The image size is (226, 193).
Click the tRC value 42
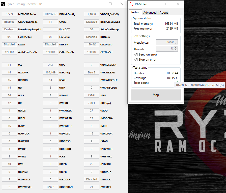pos(9,103)
